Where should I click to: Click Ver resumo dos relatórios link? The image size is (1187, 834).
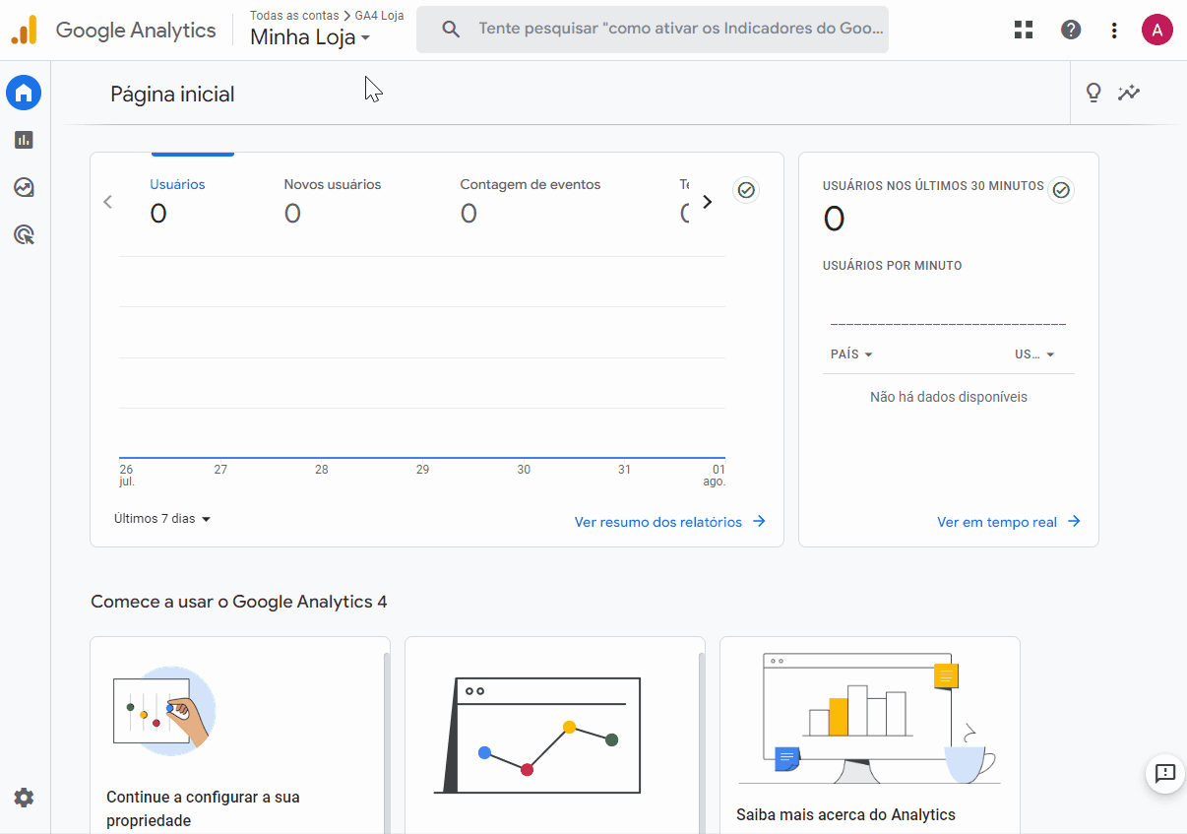coord(670,522)
